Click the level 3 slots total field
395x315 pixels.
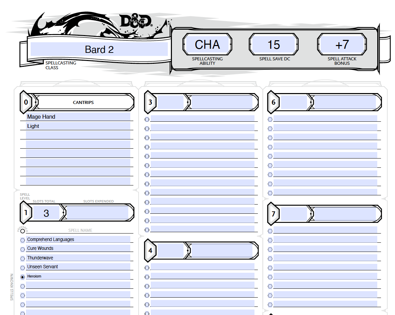point(170,102)
